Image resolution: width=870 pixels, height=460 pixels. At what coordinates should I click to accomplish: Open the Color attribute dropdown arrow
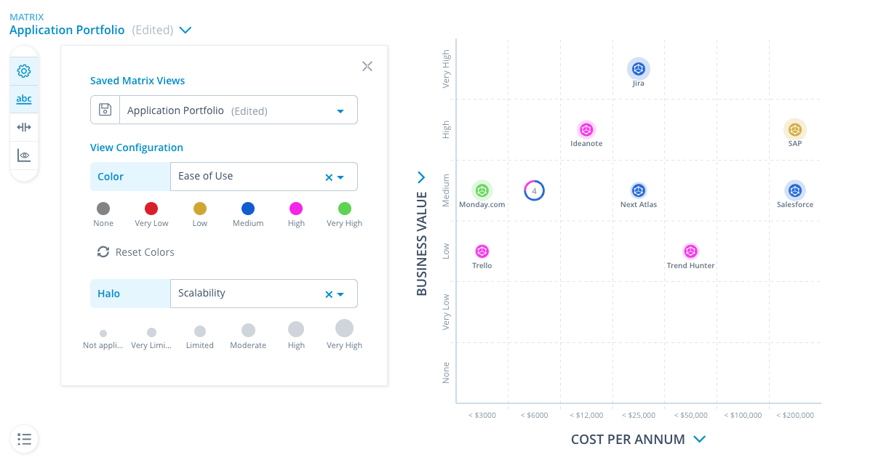341,177
